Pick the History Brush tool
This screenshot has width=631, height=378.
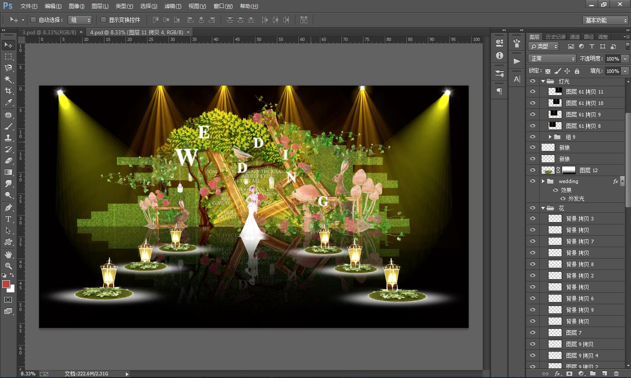8,149
